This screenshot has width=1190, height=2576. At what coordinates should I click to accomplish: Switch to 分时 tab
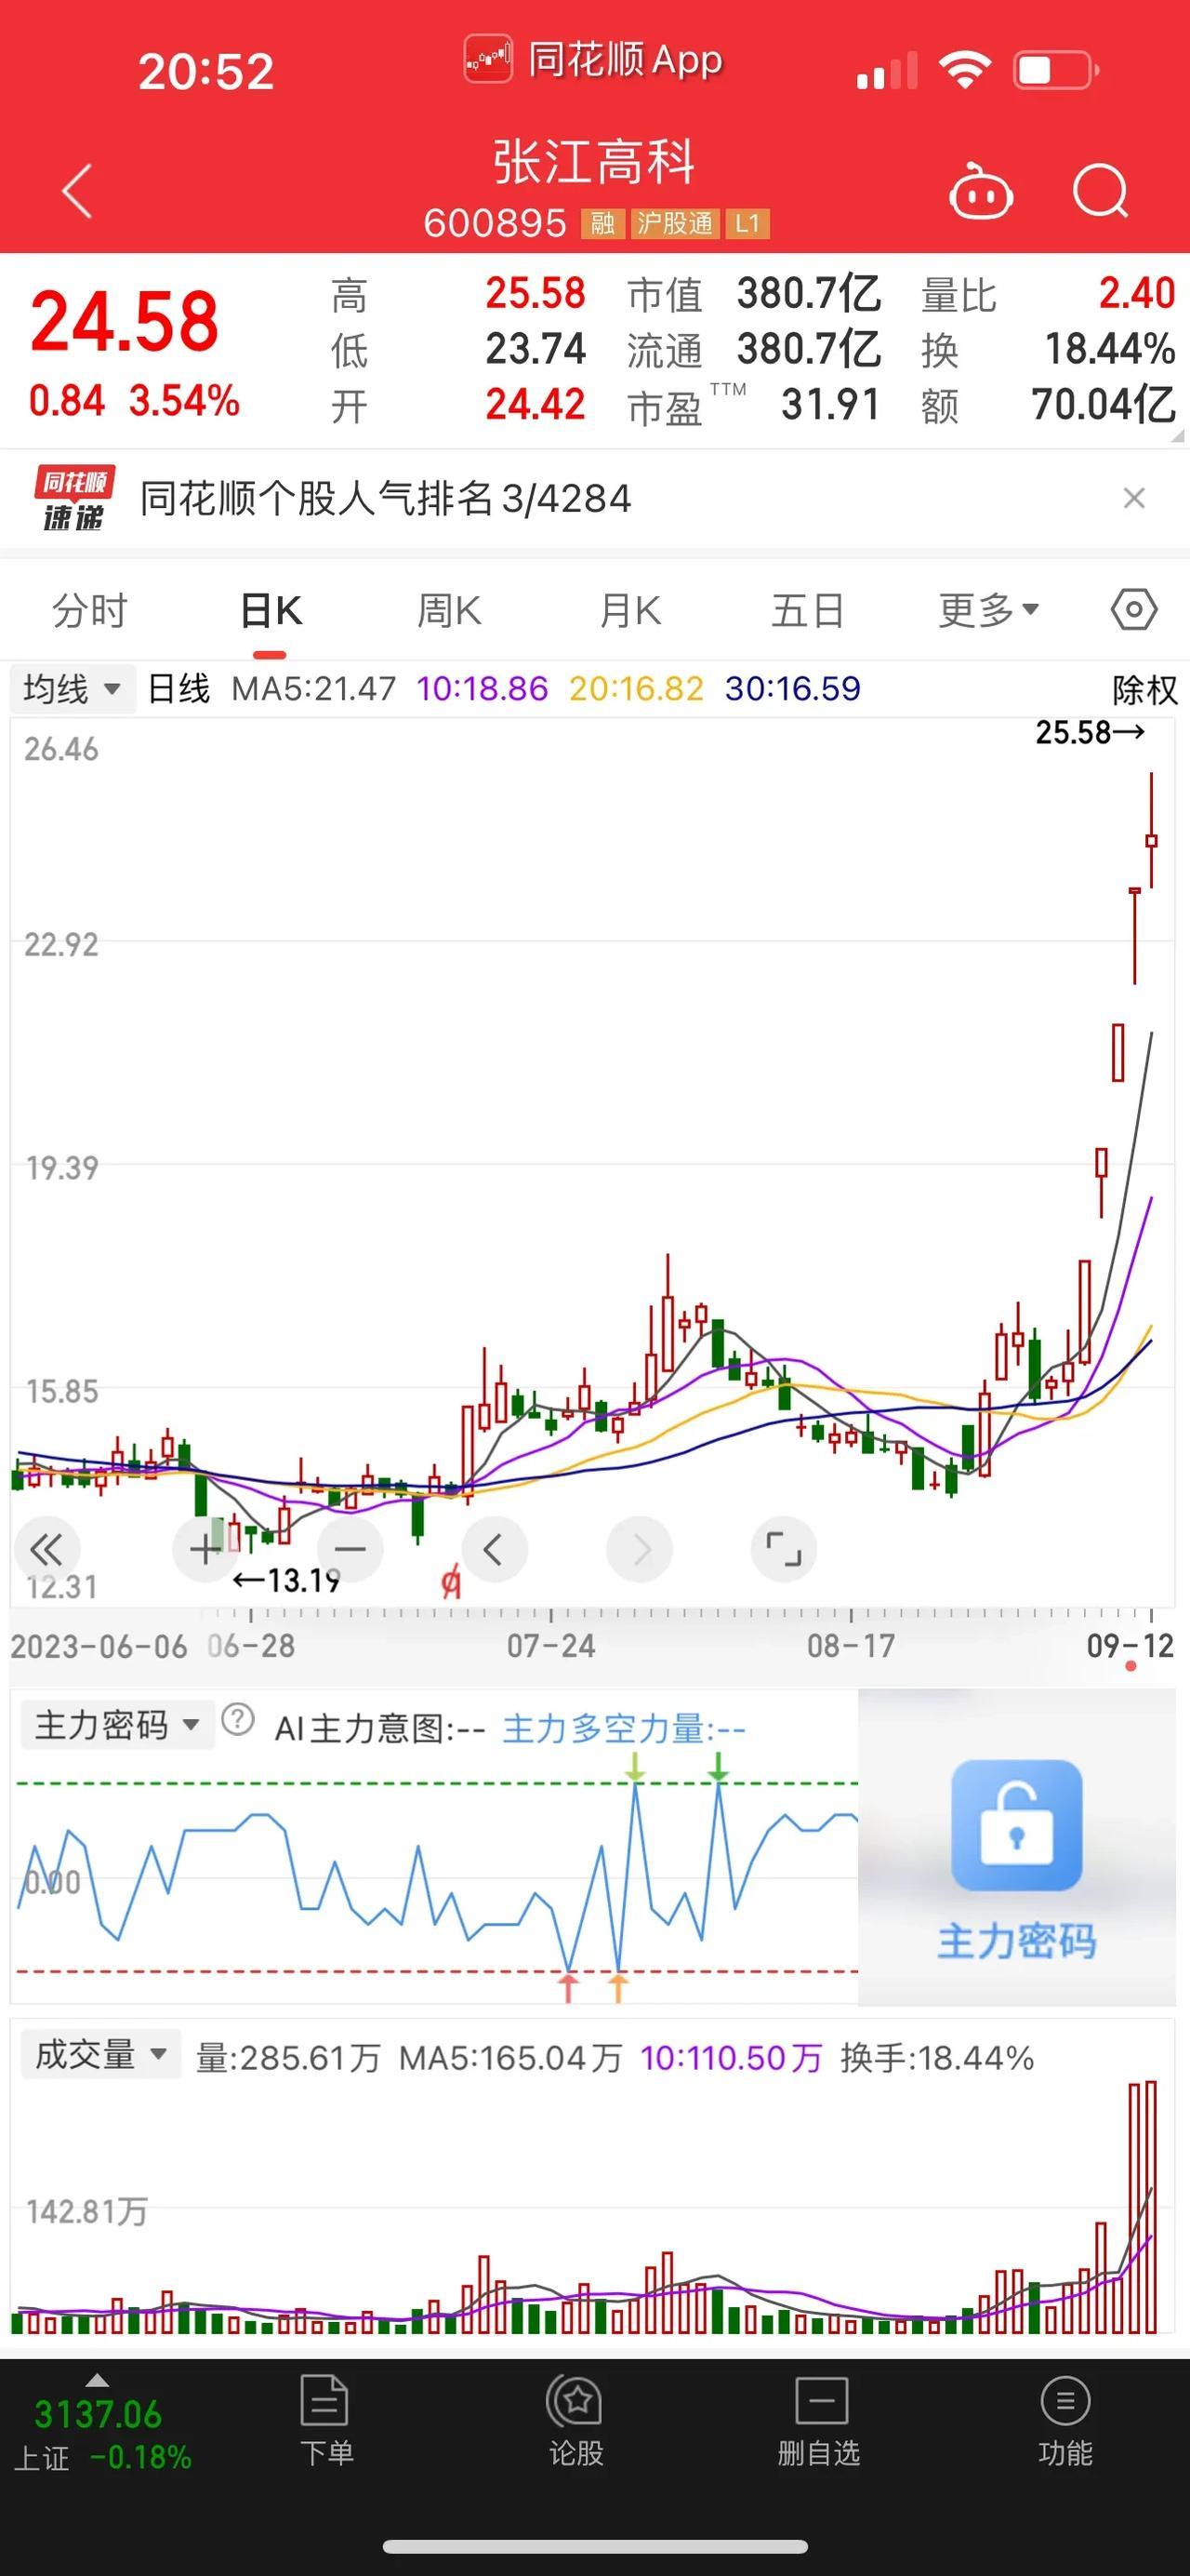tap(90, 610)
